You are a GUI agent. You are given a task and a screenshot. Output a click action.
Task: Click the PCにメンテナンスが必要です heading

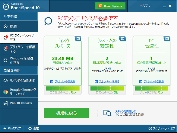click(x=88, y=18)
